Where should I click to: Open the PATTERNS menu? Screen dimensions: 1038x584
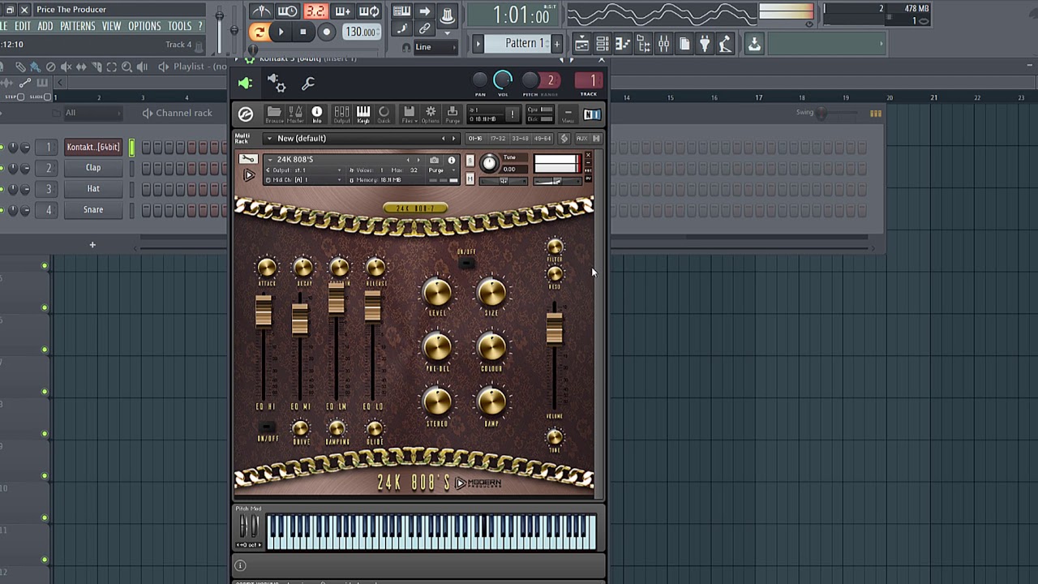point(78,26)
